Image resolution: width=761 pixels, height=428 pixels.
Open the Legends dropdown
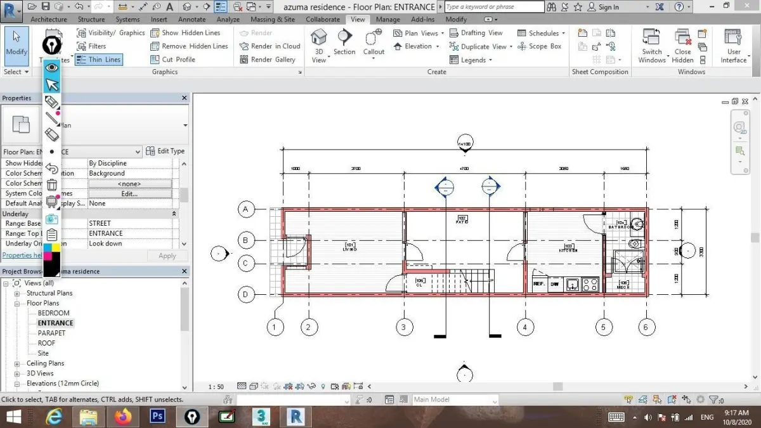pyautogui.click(x=471, y=60)
